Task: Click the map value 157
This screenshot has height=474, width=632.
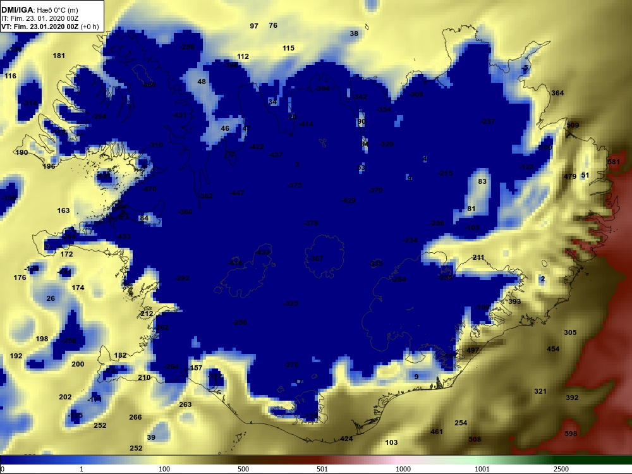Action: coord(196,368)
